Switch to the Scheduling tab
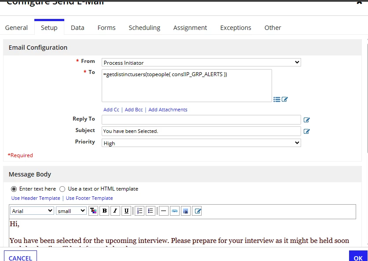368x261 pixels. click(144, 28)
